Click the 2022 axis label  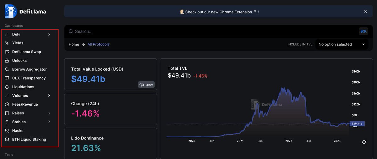coord(289,141)
